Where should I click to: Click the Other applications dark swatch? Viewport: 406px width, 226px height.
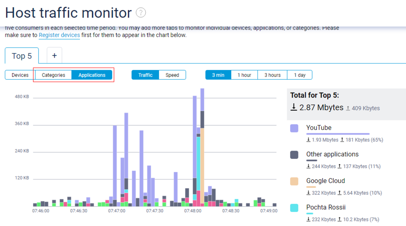[x=294, y=155]
